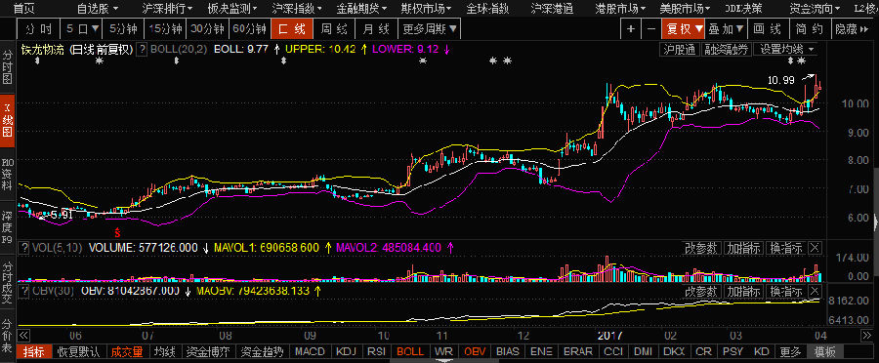The image size is (879, 363).
Task: Open 深度F9 in left sidebar
Action: [7, 228]
